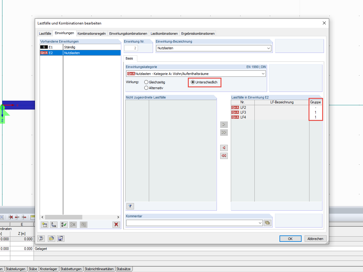Open the Stabsätze table tab
This screenshot has height=272, width=363.
[x=124, y=269]
